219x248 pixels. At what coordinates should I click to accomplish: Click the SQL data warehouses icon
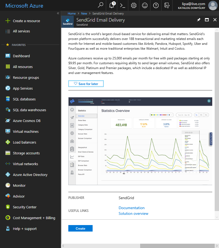point(8,110)
